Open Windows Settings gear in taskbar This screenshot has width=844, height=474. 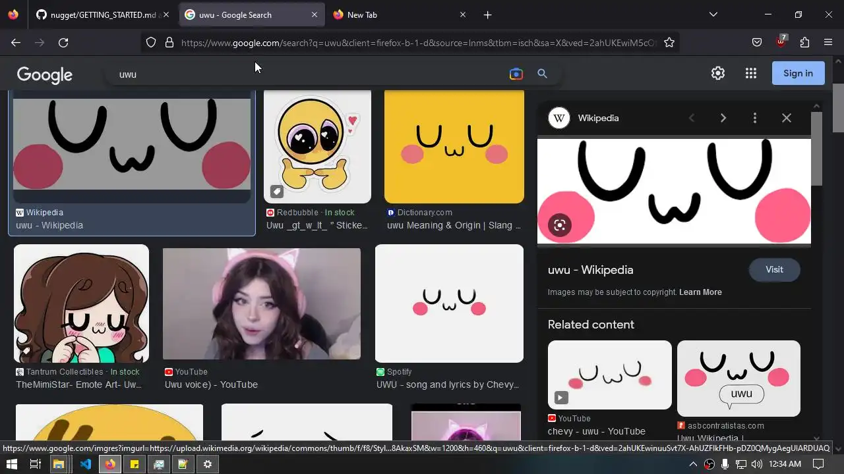pos(208,464)
